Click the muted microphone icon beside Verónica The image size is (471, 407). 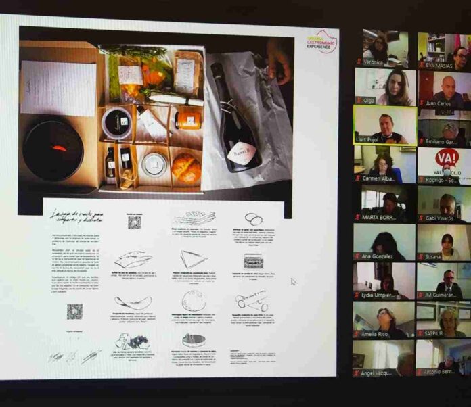(359, 63)
